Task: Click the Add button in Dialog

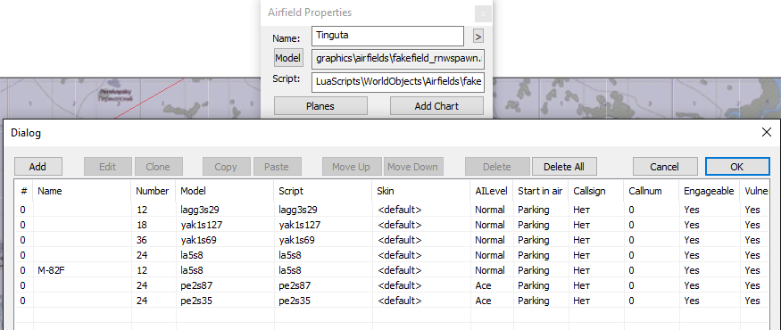Action: (x=37, y=167)
